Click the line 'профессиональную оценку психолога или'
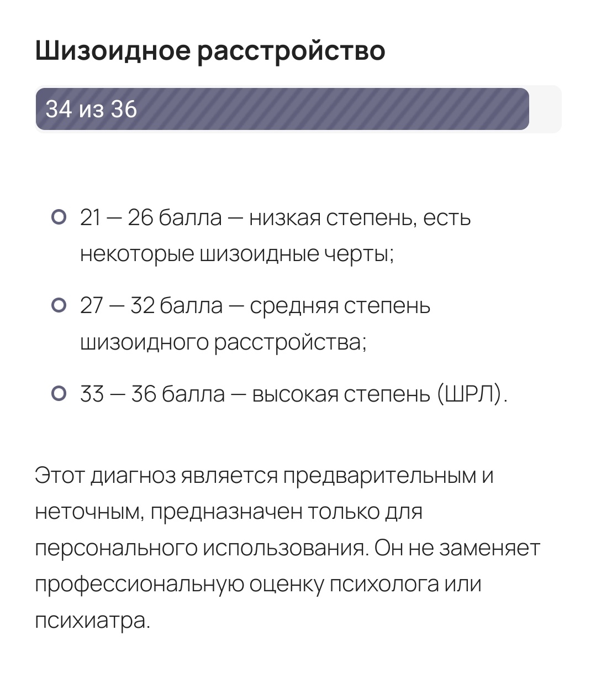This screenshot has width=596, height=682. 258,585
